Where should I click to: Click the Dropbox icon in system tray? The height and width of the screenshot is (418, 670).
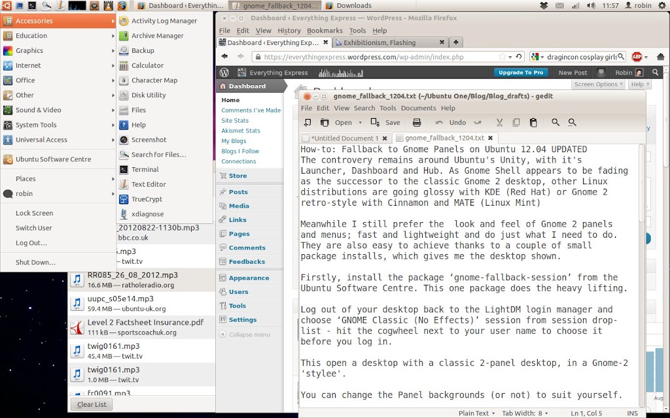(544, 5)
